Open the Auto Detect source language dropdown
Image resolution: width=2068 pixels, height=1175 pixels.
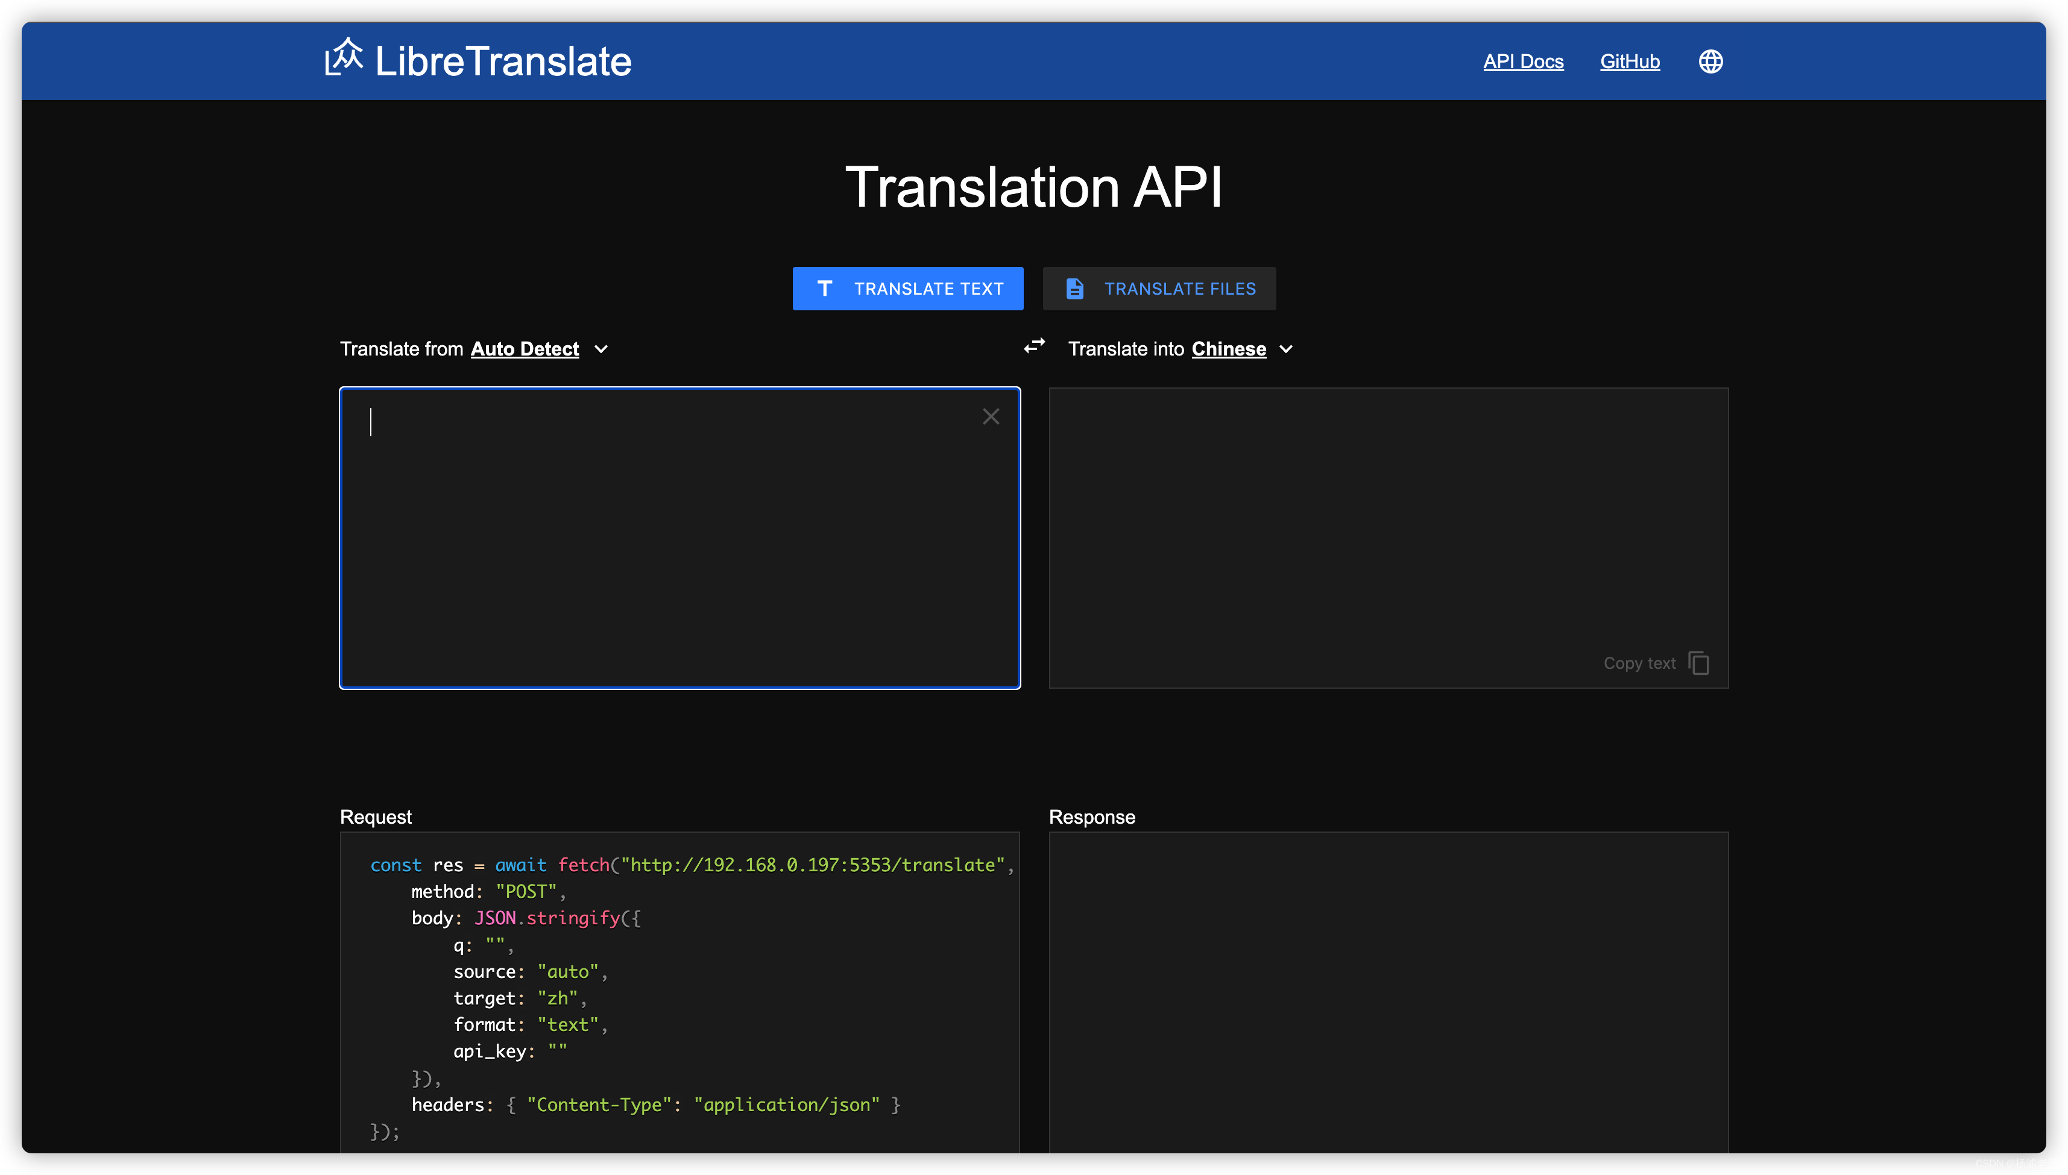pyautogui.click(x=525, y=349)
